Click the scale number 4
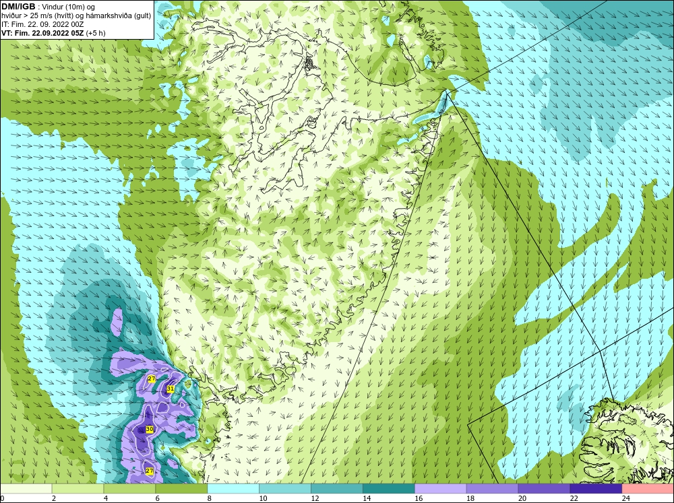The height and width of the screenshot is (503, 674). tap(106, 498)
